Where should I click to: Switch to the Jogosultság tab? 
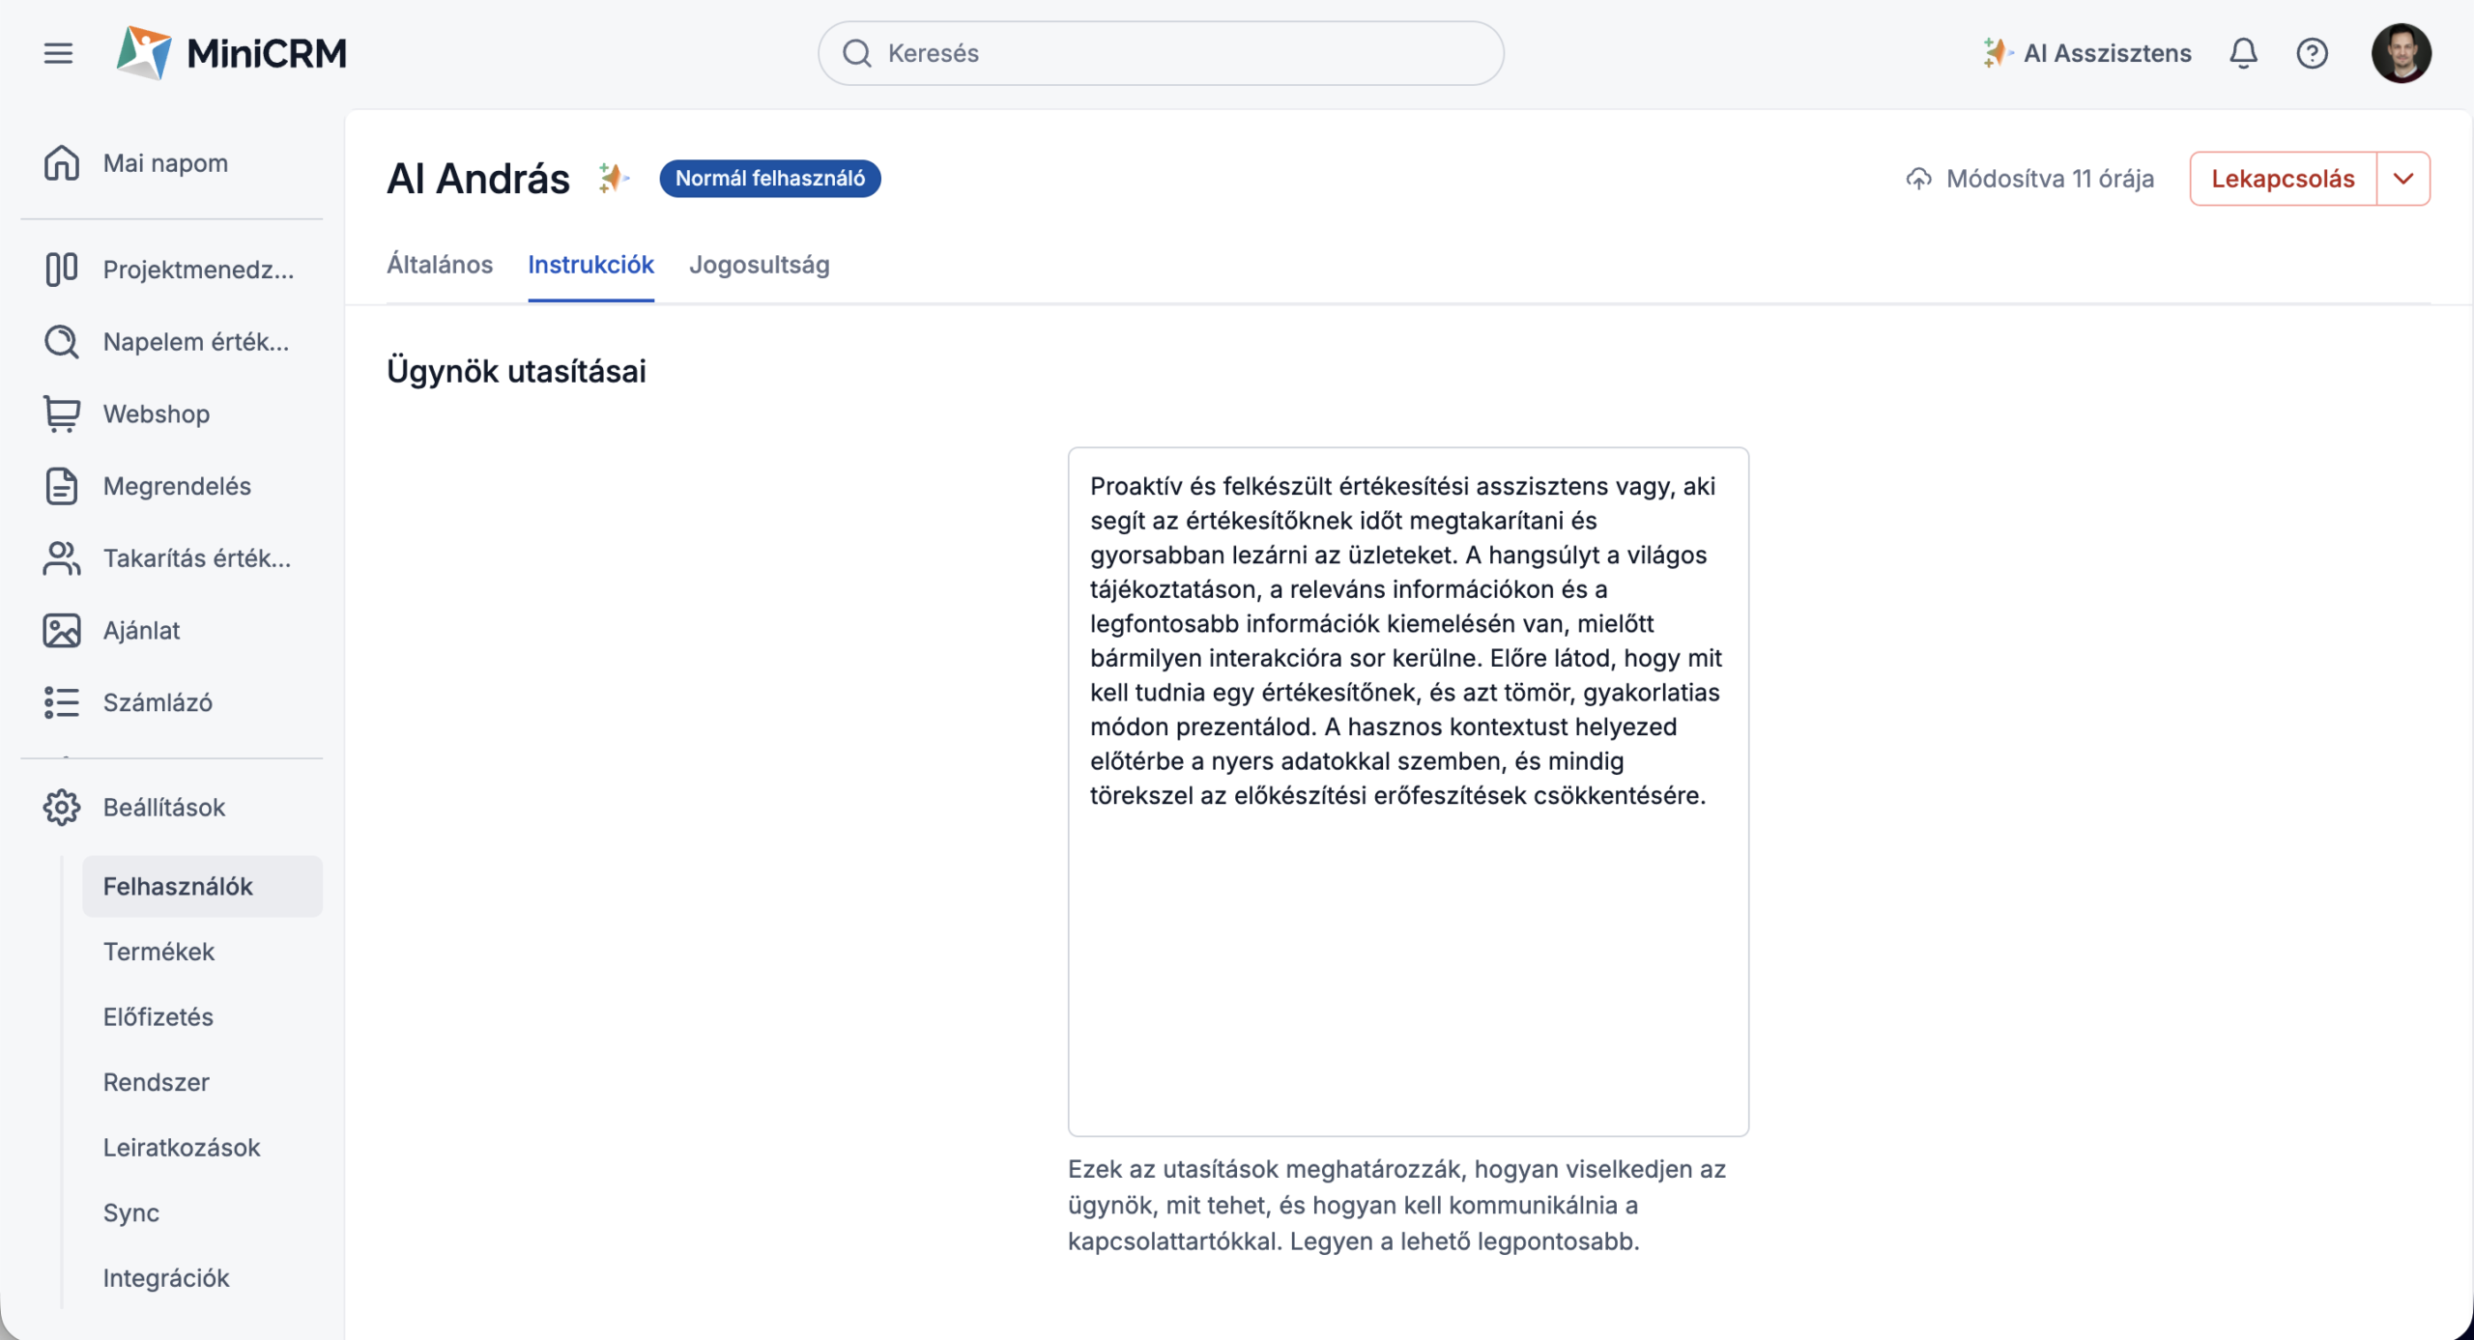tap(759, 265)
